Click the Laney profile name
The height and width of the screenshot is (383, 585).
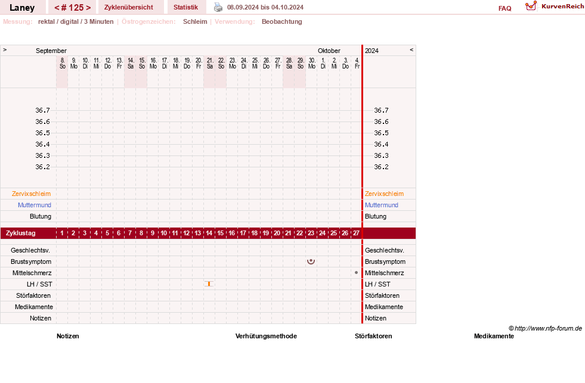pyautogui.click(x=22, y=8)
